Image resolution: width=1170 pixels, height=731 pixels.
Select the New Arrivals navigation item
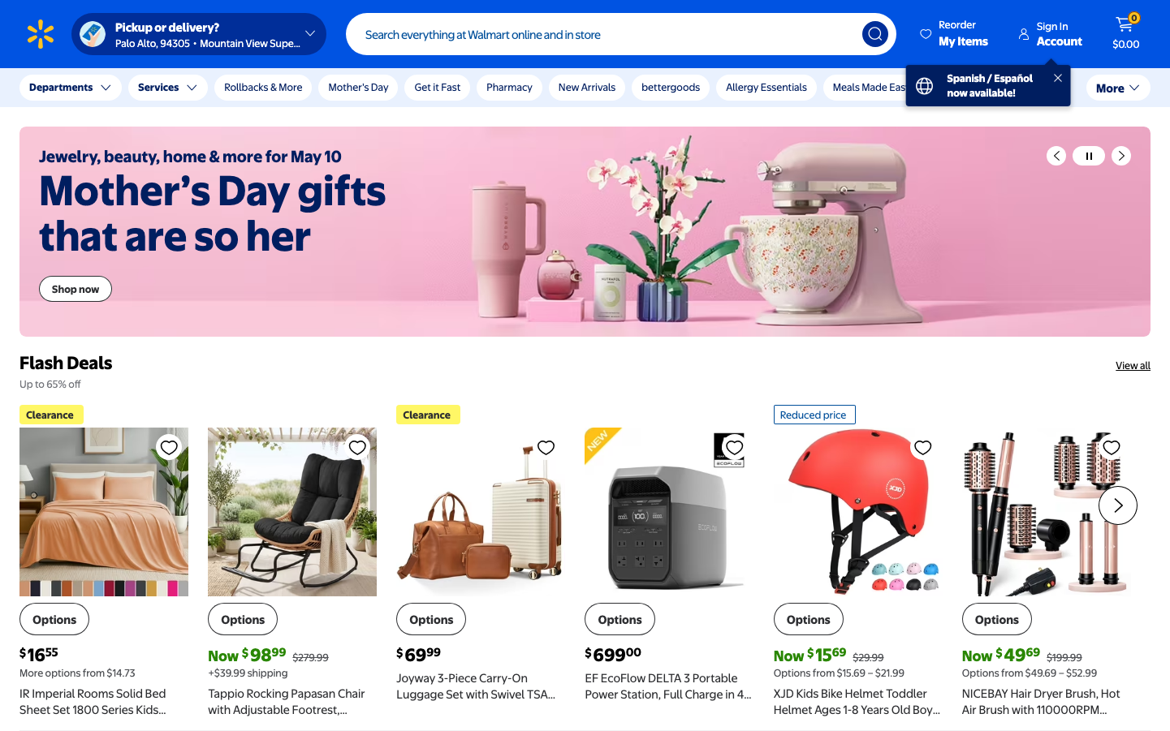click(587, 88)
